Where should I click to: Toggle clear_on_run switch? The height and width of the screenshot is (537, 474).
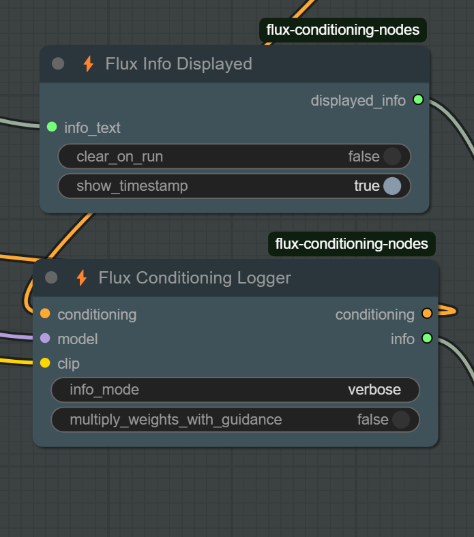pyautogui.click(x=391, y=157)
